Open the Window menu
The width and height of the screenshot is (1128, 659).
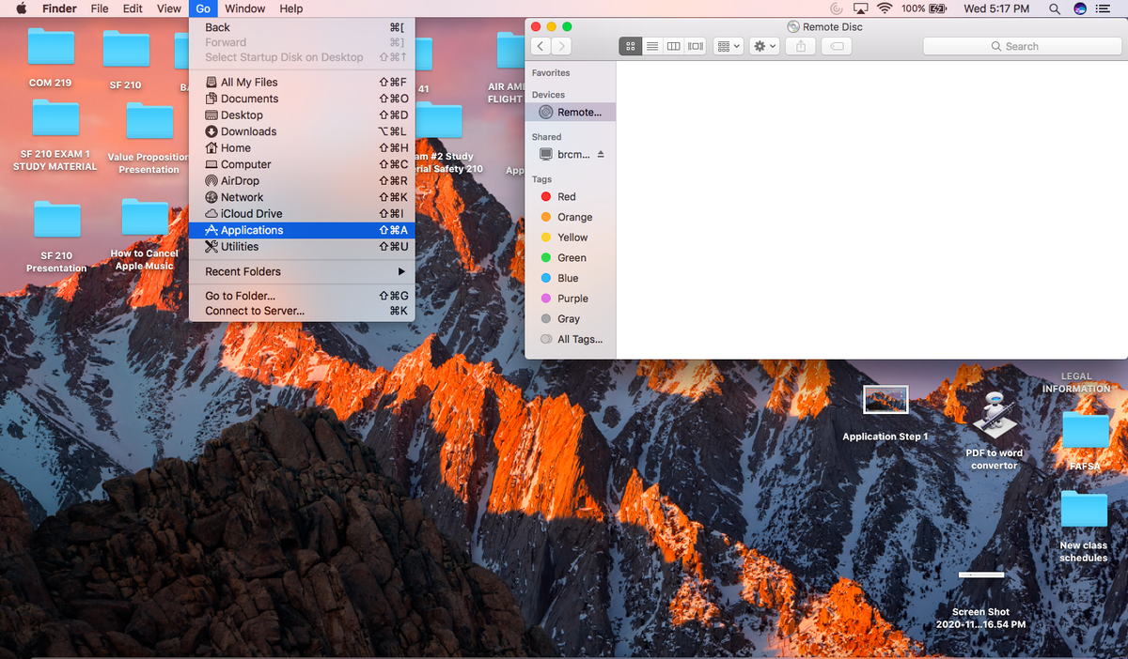click(244, 8)
